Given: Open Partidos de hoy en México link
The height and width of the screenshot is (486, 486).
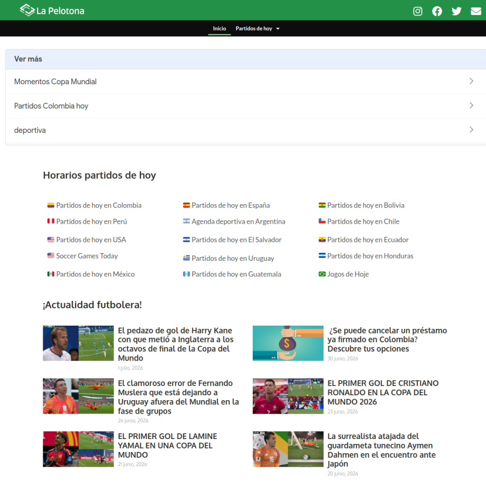Looking at the screenshot, I should tap(96, 274).
